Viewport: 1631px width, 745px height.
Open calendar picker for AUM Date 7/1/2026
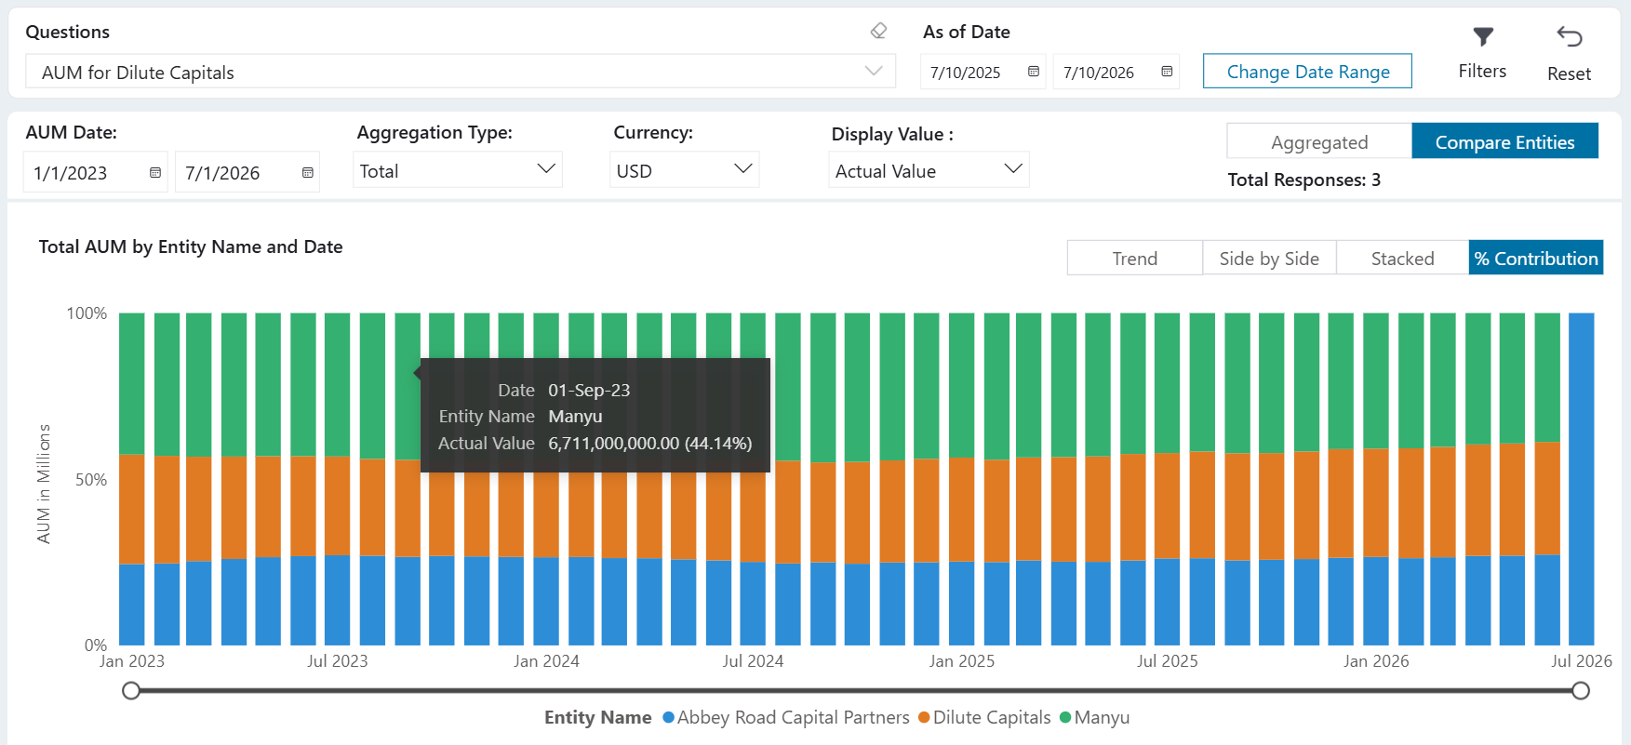coord(308,173)
